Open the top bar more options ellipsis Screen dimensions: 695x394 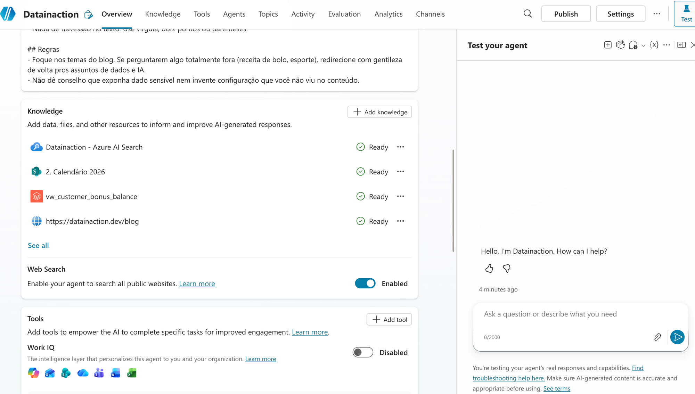(x=656, y=14)
